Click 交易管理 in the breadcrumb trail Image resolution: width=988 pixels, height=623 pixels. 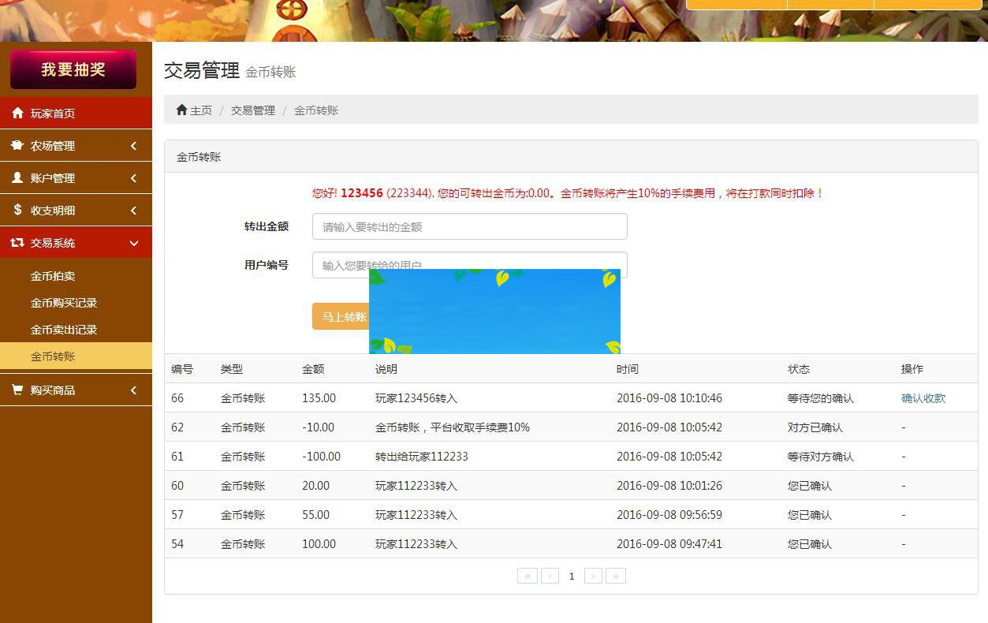click(252, 110)
